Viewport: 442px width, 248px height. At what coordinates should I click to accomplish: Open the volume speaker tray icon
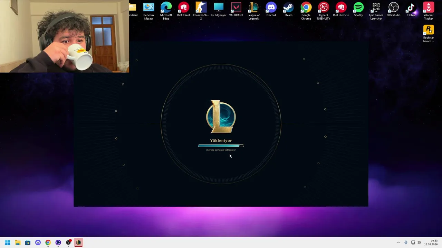(419, 242)
